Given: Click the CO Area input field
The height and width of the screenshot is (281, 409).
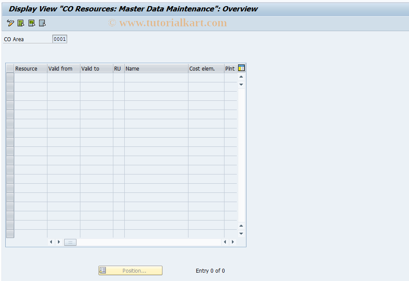Looking at the screenshot, I should point(59,39).
